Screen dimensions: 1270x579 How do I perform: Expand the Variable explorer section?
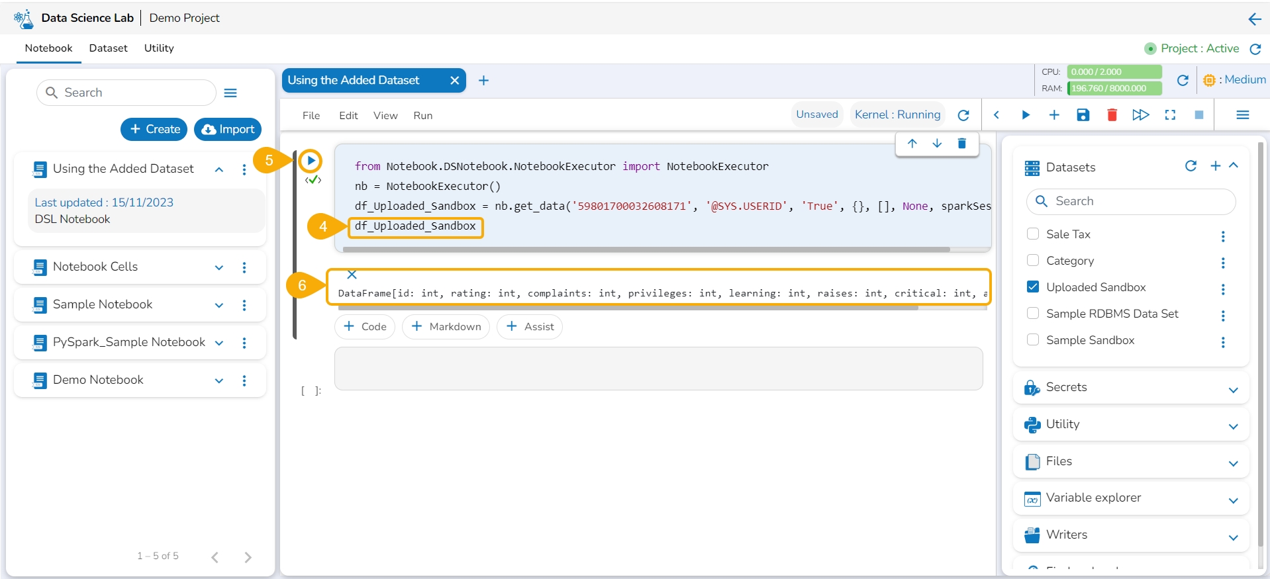[x=1233, y=500]
